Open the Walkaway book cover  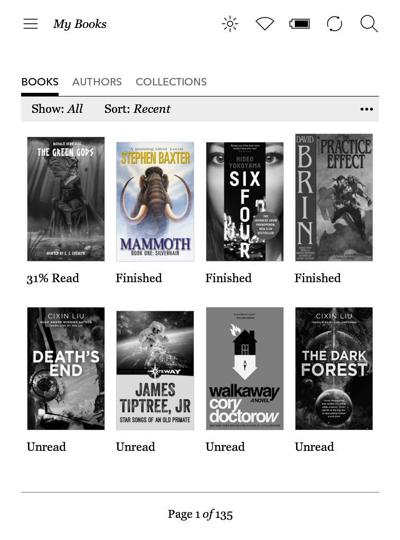(x=245, y=369)
